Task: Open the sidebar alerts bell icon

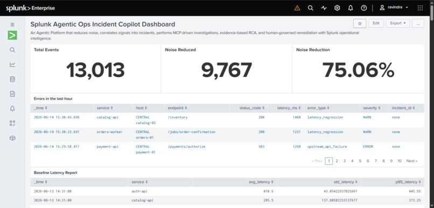Action: (12, 109)
